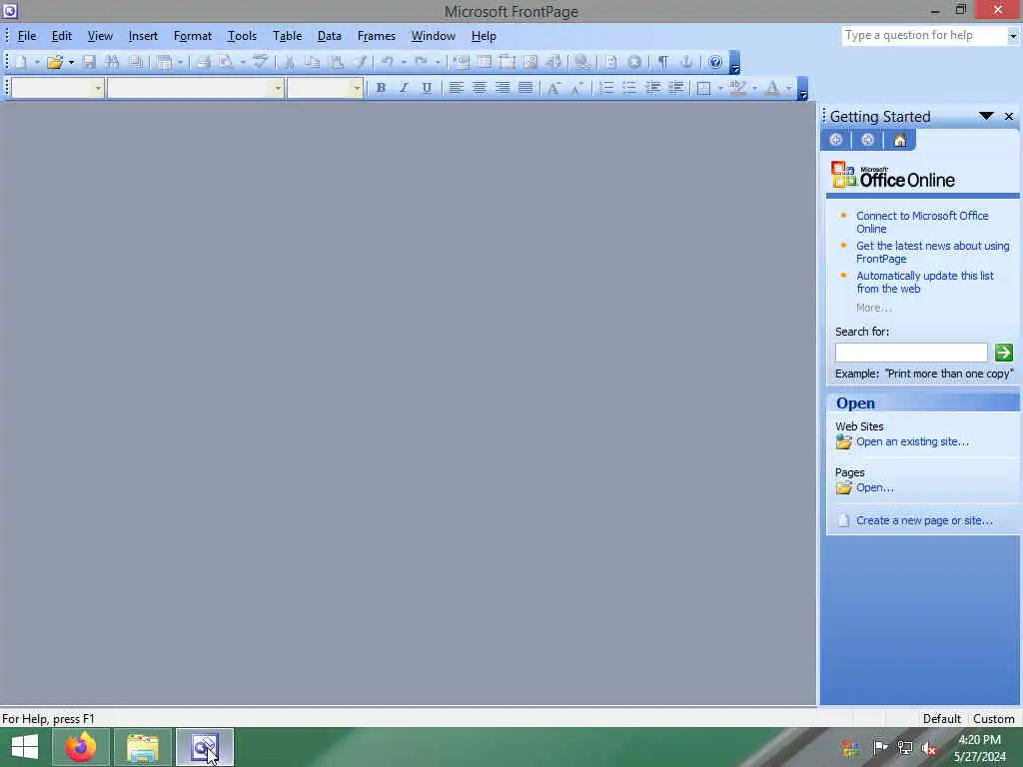This screenshot has height=767, width=1023.
Task: Click the Open folder toolbar icon
Action: (55, 62)
